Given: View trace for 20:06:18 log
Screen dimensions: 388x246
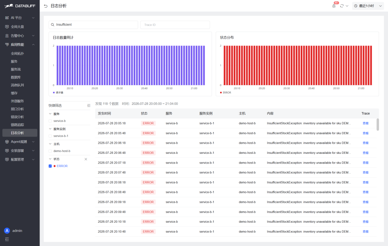Looking at the screenshot, I should coord(365,143).
